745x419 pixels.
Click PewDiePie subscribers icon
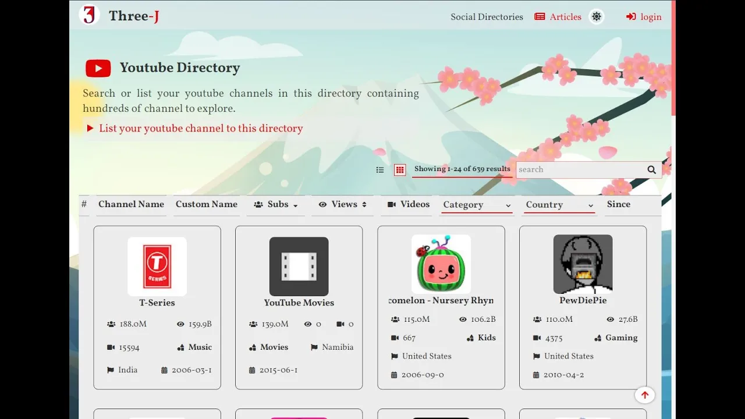point(537,319)
